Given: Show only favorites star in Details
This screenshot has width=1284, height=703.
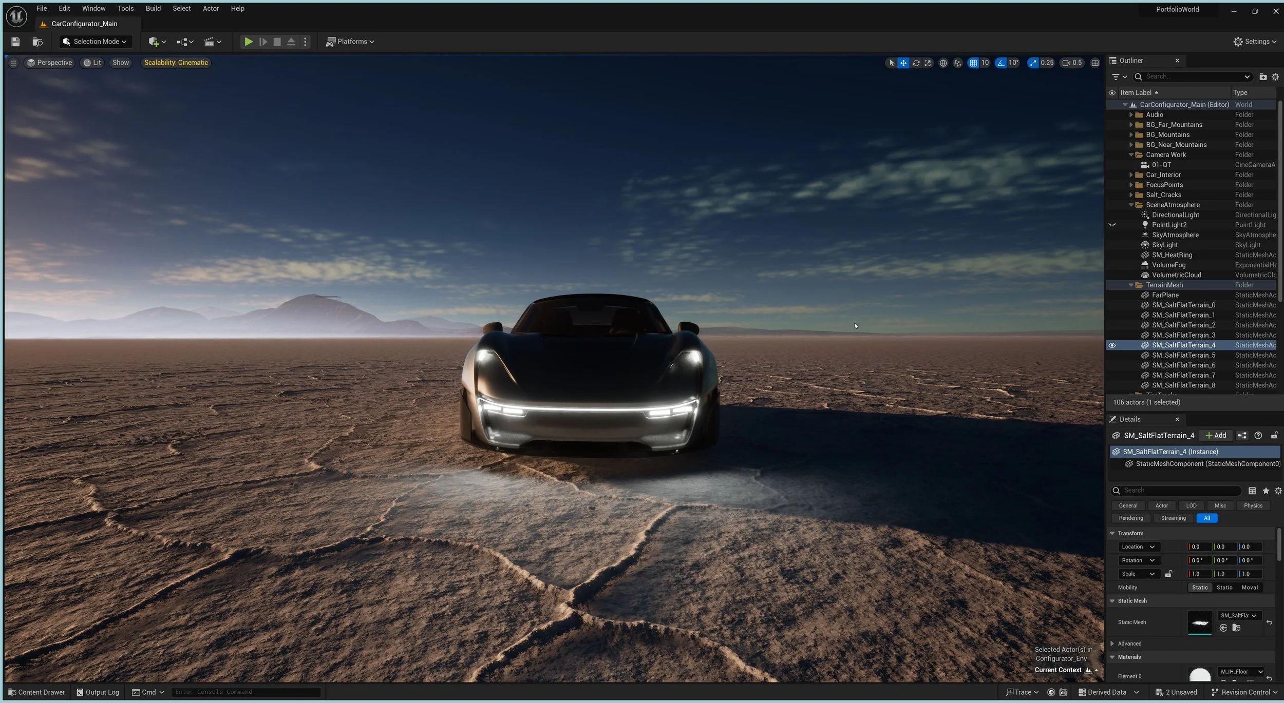Looking at the screenshot, I should click(x=1266, y=491).
